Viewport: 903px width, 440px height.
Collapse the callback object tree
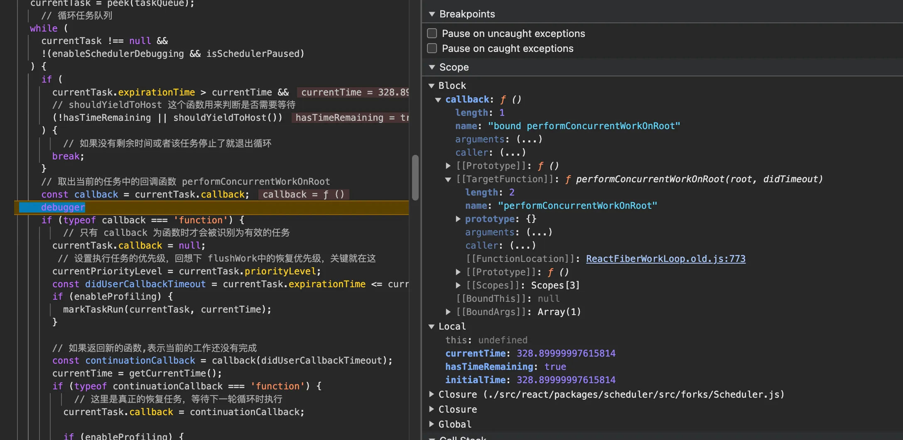point(438,100)
